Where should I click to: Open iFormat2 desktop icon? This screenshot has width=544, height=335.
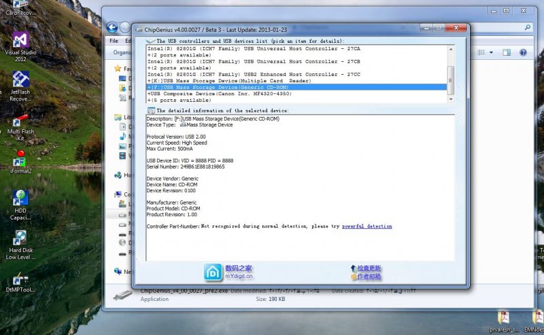click(x=20, y=162)
